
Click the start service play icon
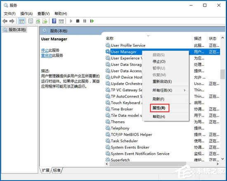[x=71, y=21]
